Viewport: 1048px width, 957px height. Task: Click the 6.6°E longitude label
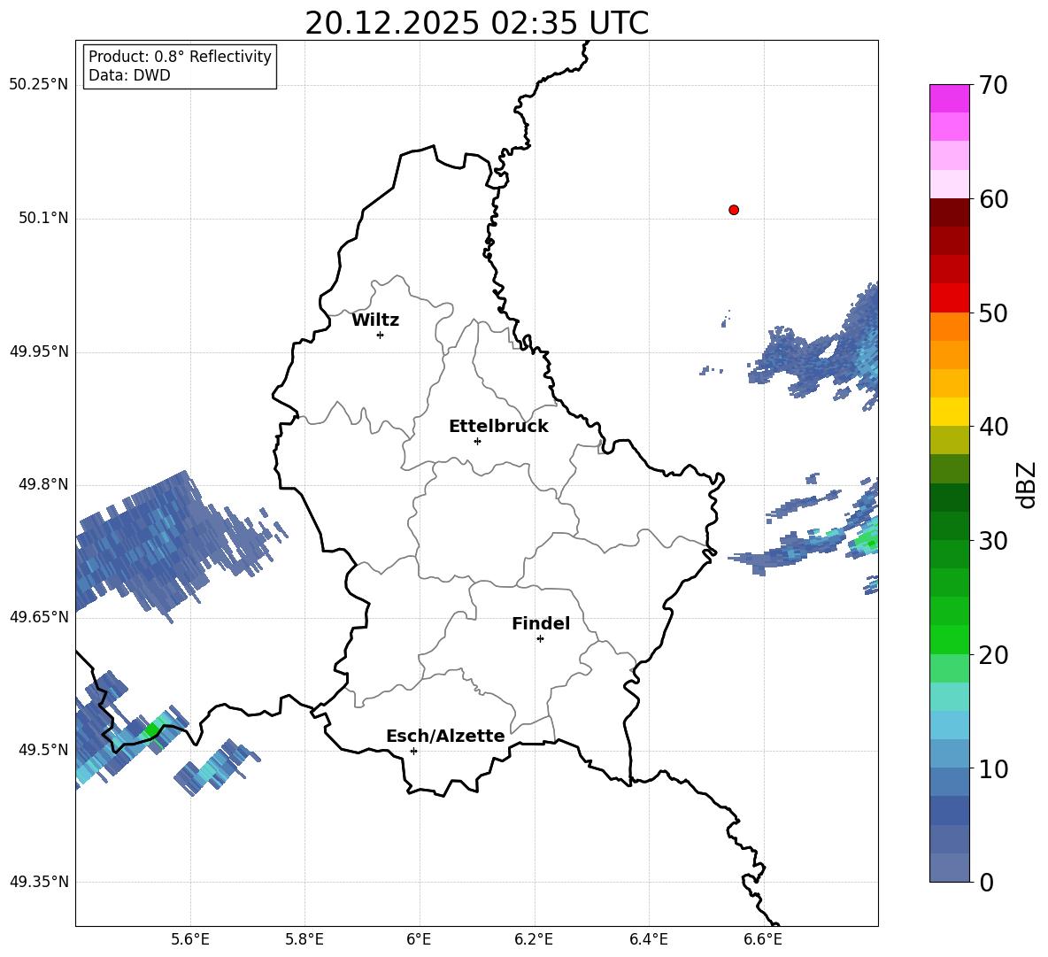coord(763,939)
